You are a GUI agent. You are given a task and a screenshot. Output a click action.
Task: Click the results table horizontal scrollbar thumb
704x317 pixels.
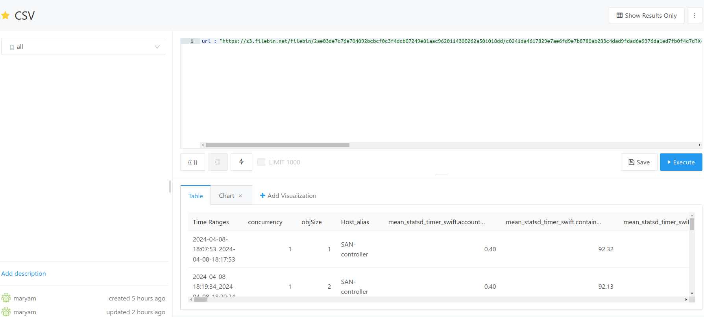pos(201,299)
